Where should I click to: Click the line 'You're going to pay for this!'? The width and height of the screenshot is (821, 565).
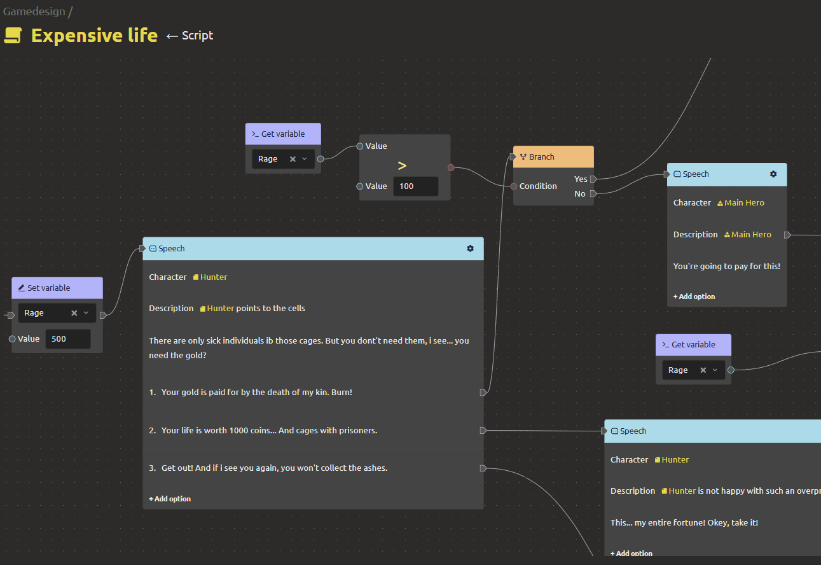pyautogui.click(x=727, y=267)
